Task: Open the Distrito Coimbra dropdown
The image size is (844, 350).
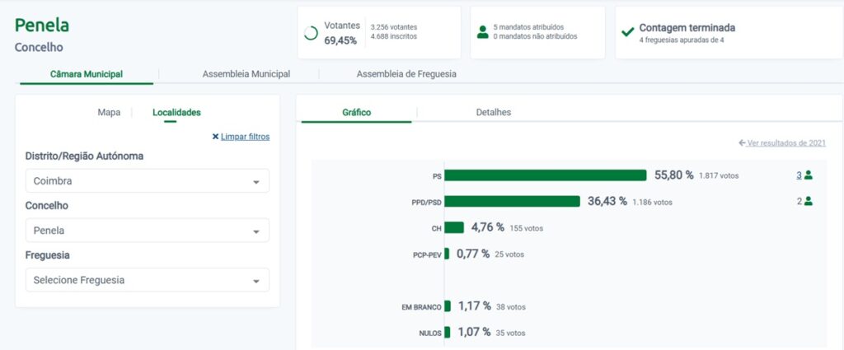Action: pyautogui.click(x=148, y=181)
